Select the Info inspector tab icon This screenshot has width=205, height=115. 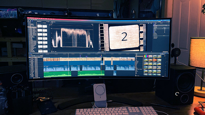pyautogui.click(x=156, y=23)
